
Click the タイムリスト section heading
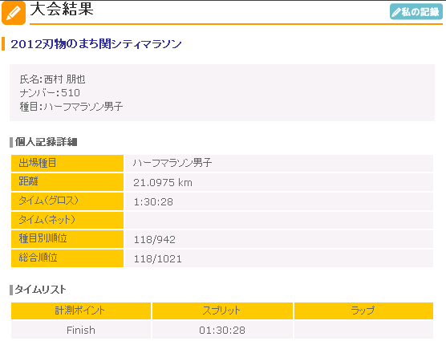(x=40, y=290)
